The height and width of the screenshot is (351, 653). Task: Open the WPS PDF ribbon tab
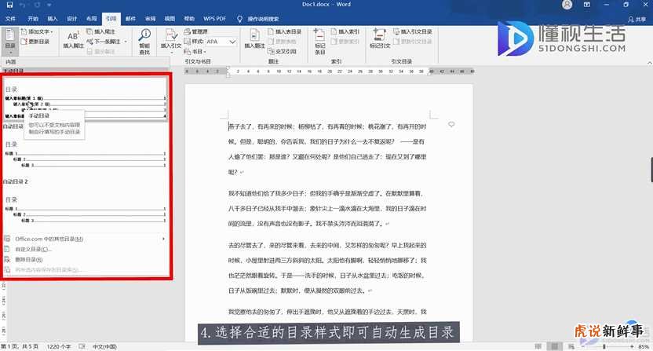pos(214,19)
